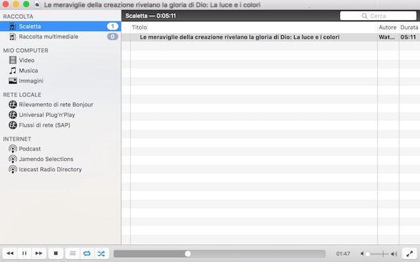Open Icecast Radio Directory
This screenshot has width=420, height=262.
(x=50, y=169)
